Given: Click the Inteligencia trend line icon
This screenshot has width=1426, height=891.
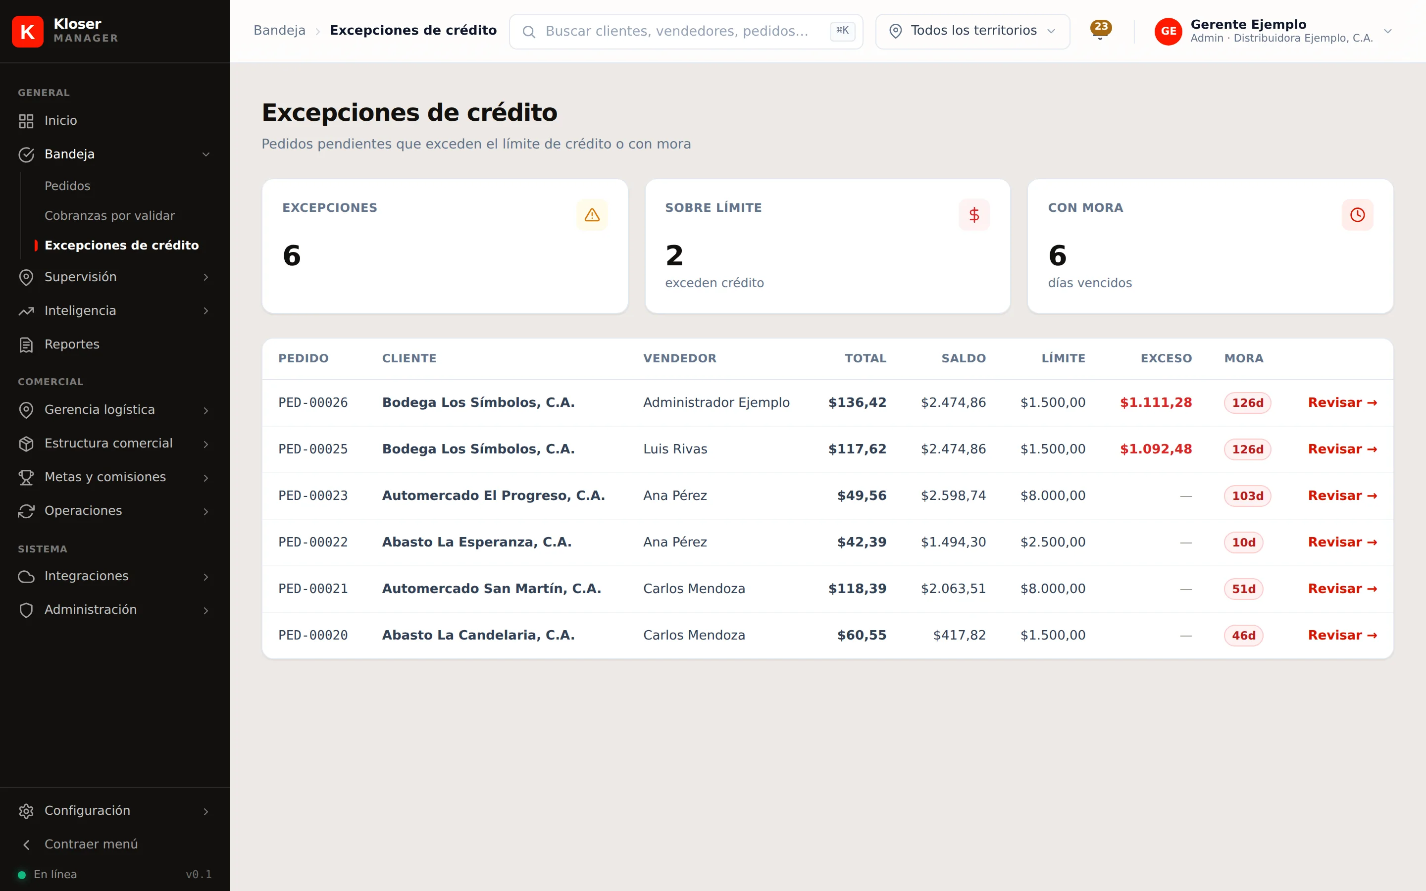Looking at the screenshot, I should pos(26,310).
